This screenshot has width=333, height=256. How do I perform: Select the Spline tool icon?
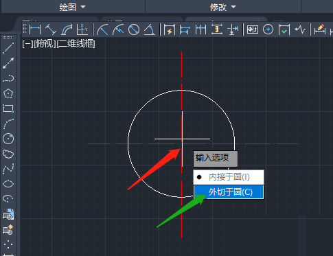pos(8,169)
